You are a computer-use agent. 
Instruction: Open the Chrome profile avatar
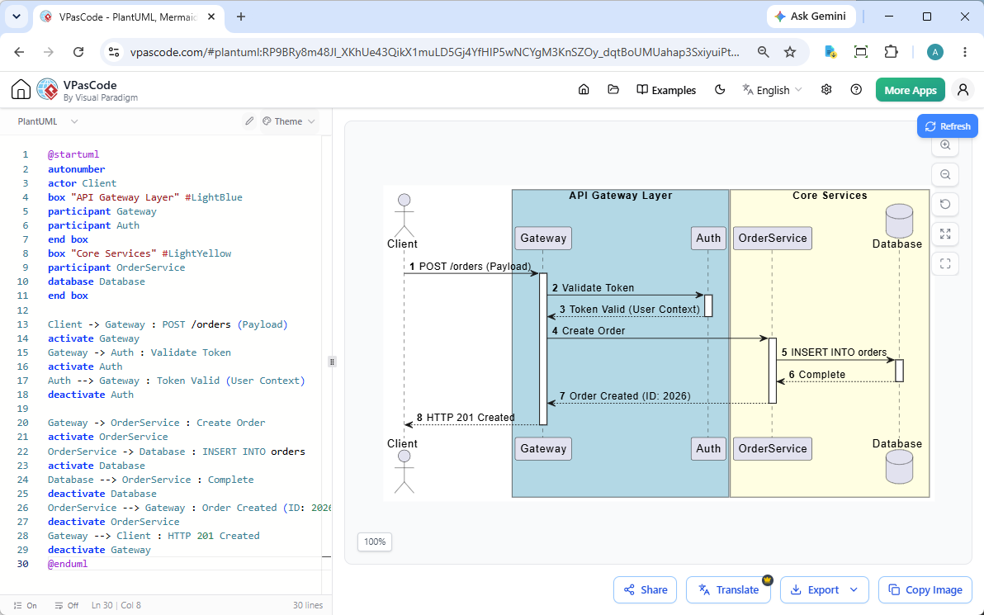pos(935,52)
